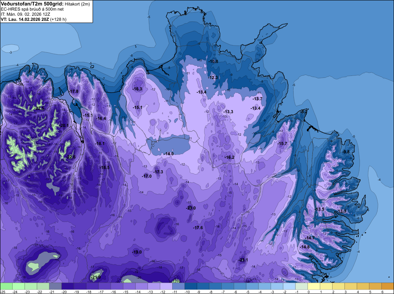Select the dark blue -10 legend swatch
The image size is (394, 294).
coord(191,286)
